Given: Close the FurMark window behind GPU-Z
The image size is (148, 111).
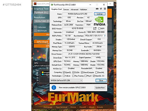Looking at the screenshot, I should point(110,4).
